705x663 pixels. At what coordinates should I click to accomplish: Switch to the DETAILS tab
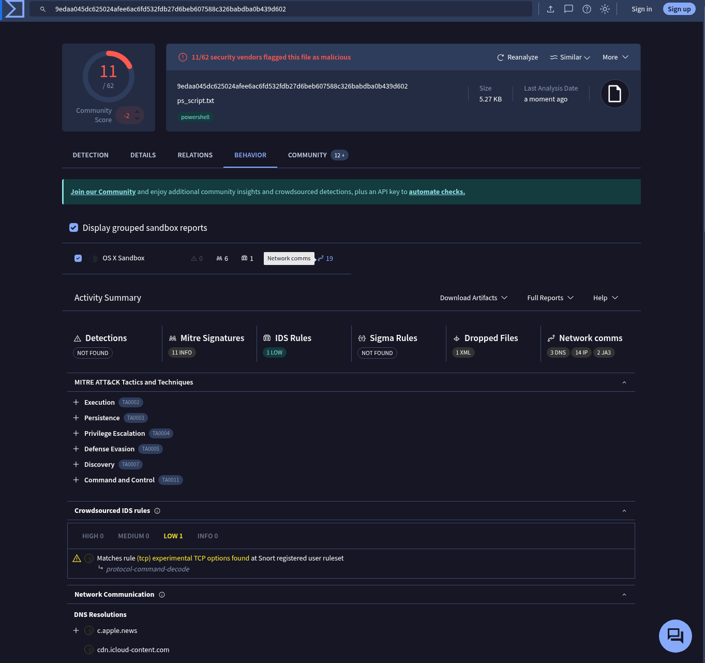click(143, 155)
